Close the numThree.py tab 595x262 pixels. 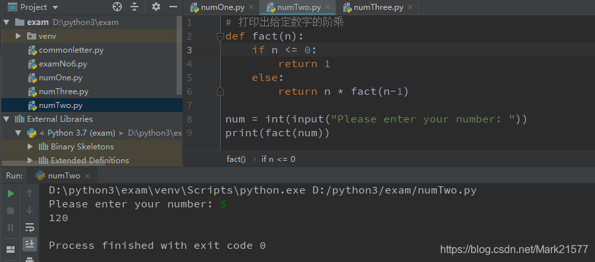(410, 7)
